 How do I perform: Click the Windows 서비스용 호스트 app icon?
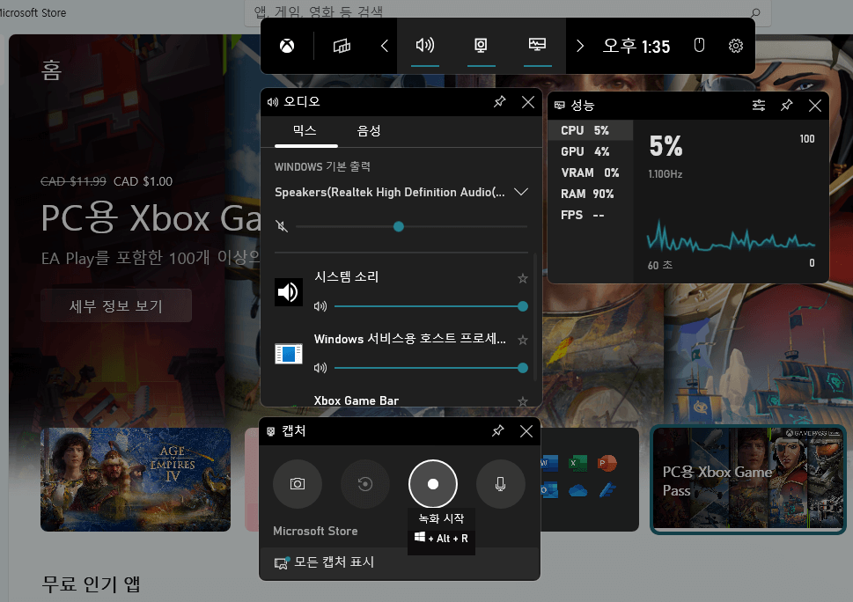click(x=289, y=354)
